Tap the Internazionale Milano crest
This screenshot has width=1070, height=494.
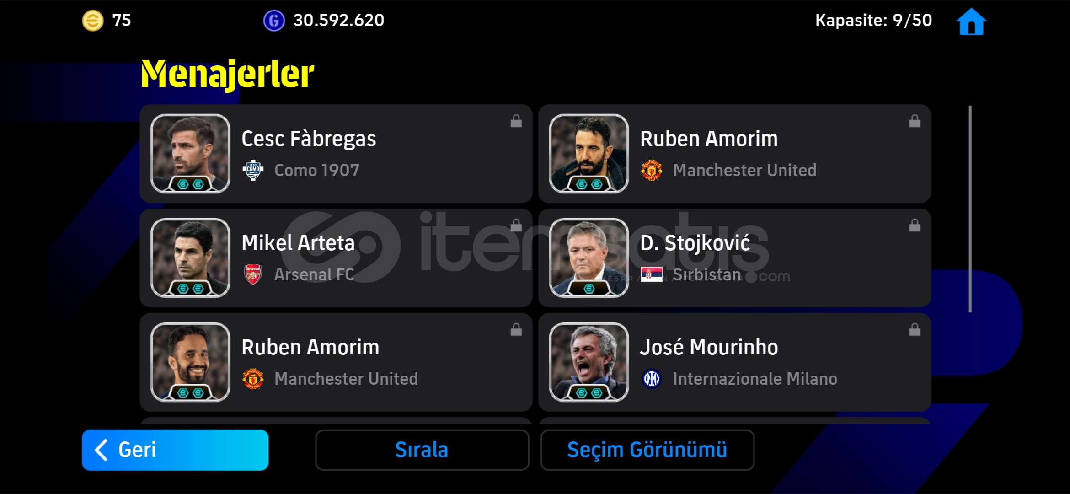click(652, 379)
